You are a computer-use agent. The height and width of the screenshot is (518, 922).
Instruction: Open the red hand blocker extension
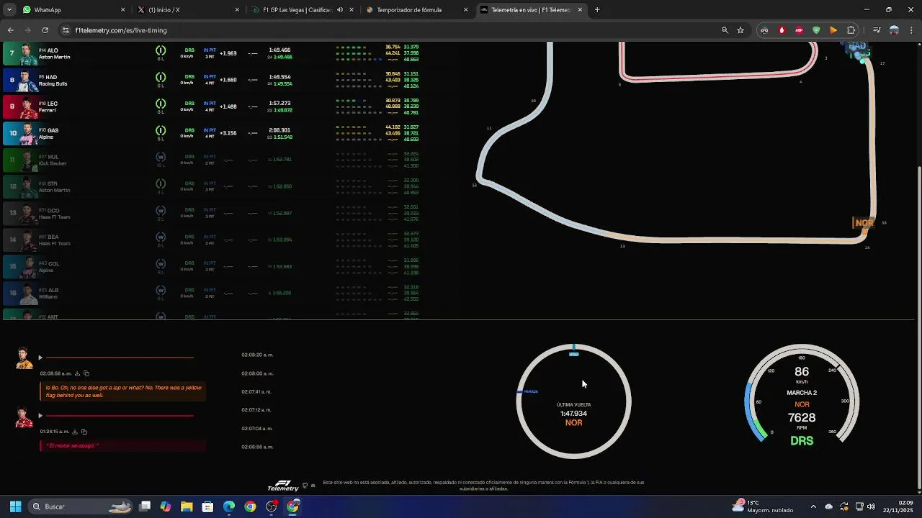click(782, 30)
